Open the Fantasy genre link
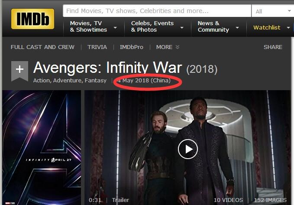Screen dimensions: 294x205 (x=95, y=80)
